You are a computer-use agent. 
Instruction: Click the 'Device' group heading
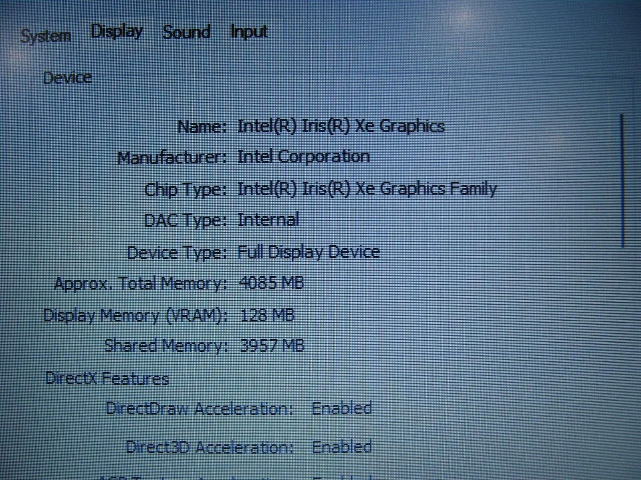tap(67, 78)
